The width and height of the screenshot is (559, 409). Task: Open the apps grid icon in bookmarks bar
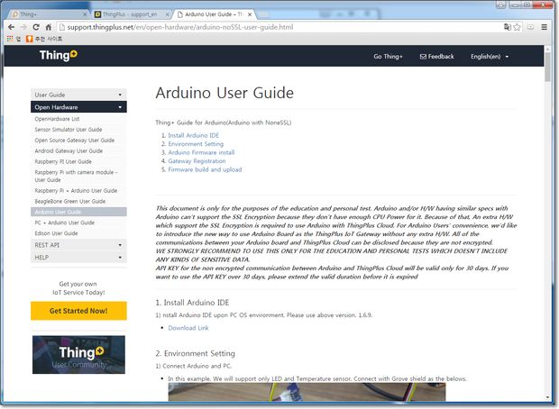point(10,39)
